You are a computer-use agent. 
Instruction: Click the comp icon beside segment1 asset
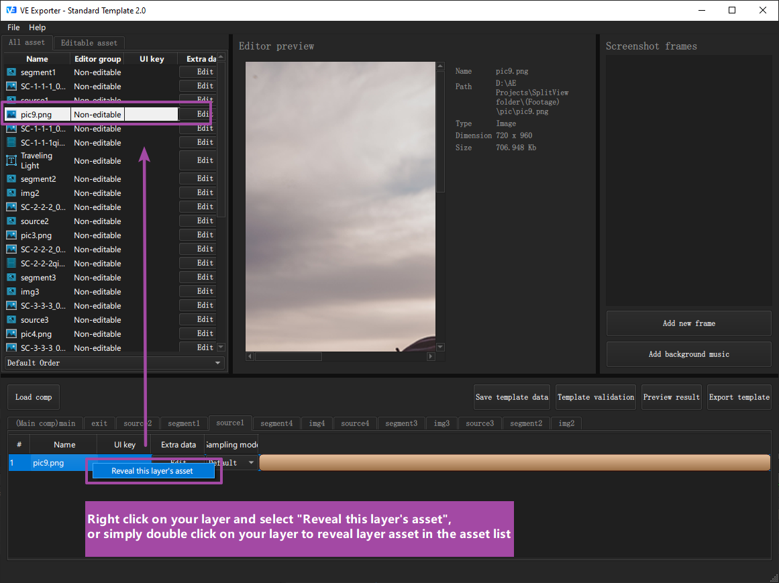coord(11,72)
